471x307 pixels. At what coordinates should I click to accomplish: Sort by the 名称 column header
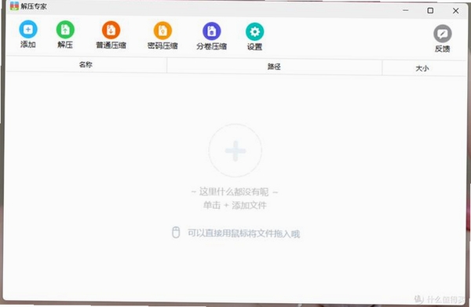(x=86, y=64)
